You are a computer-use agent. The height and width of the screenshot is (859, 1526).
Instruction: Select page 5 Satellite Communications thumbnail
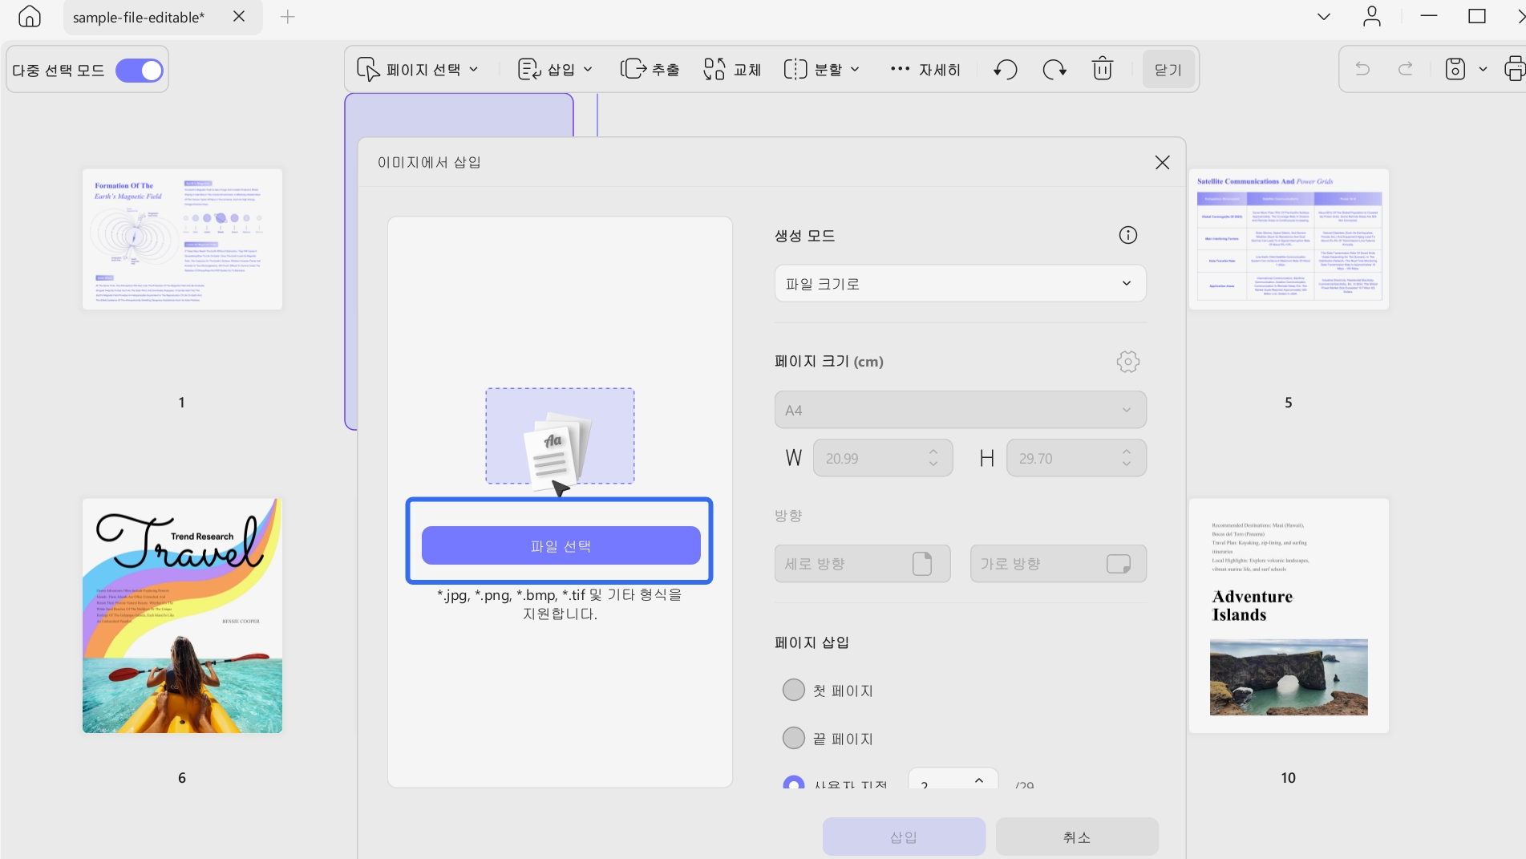tap(1289, 239)
